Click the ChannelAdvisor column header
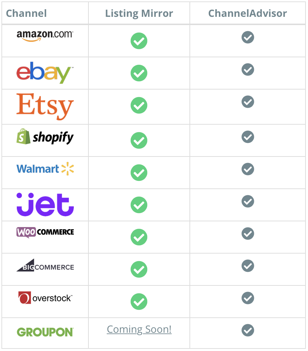The height and width of the screenshot is (351, 308). [247, 13]
